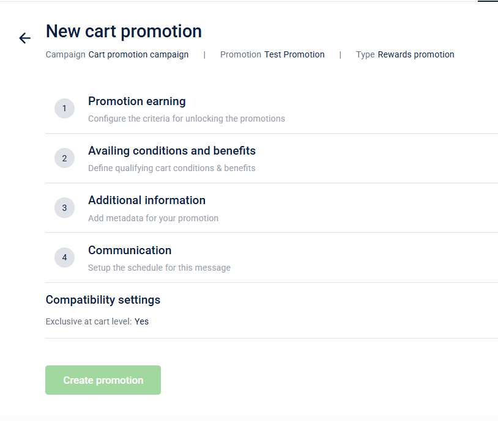Click the step 3 number circle
Screen dimensions: 498x421
click(64, 208)
